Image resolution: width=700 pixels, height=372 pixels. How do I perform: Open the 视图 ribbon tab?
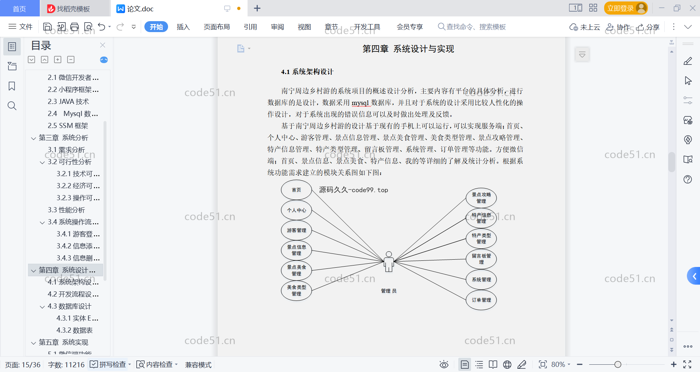click(304, 27)
